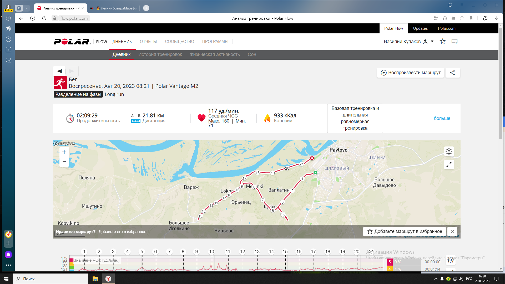Open reader mode icon

[453, 18]
